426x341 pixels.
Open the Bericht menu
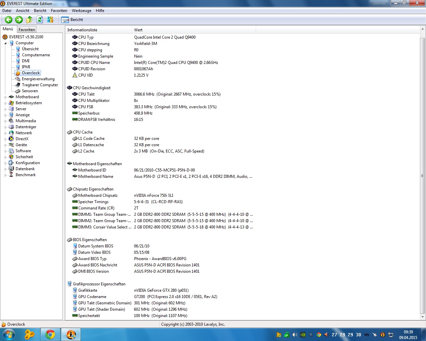40,11
